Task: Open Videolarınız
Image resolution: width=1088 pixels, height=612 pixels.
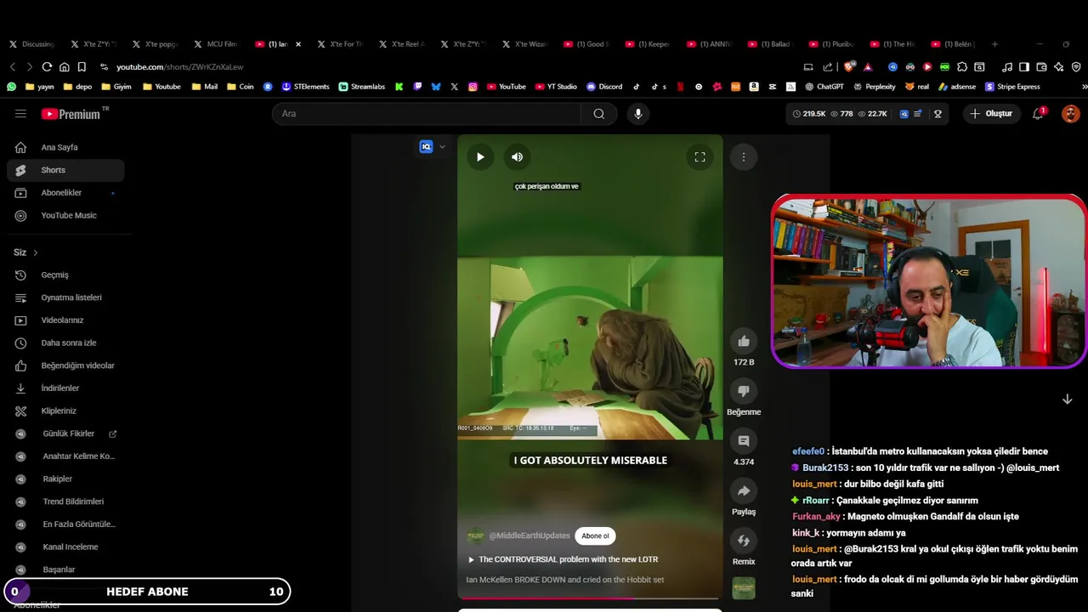Action: [65, 320]
